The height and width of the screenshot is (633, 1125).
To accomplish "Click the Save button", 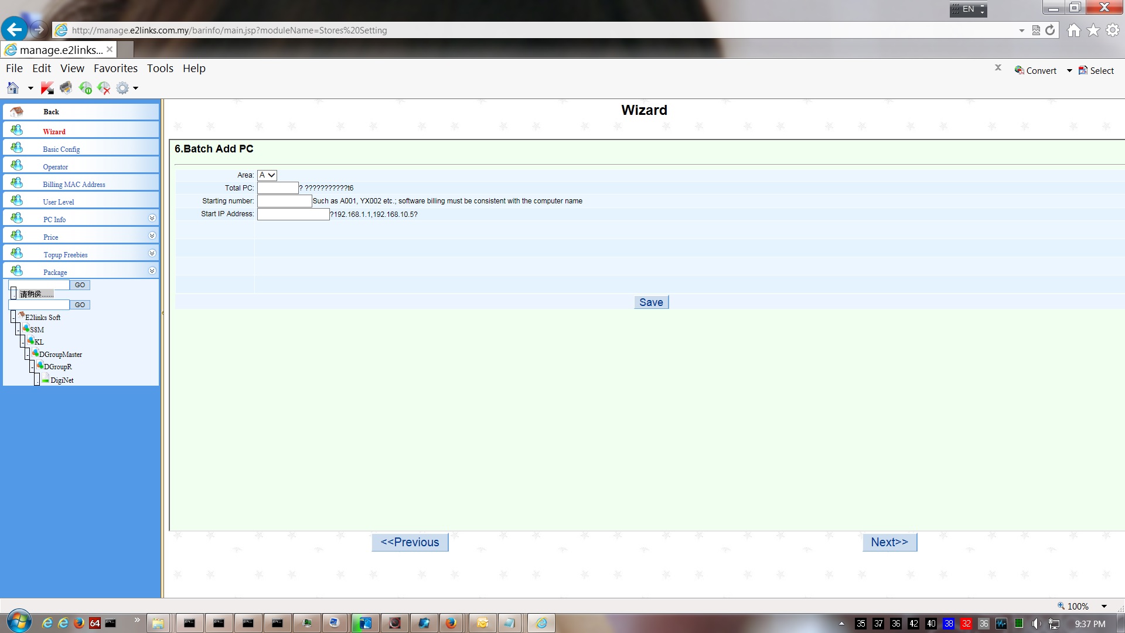I will (x=651, y=302).
